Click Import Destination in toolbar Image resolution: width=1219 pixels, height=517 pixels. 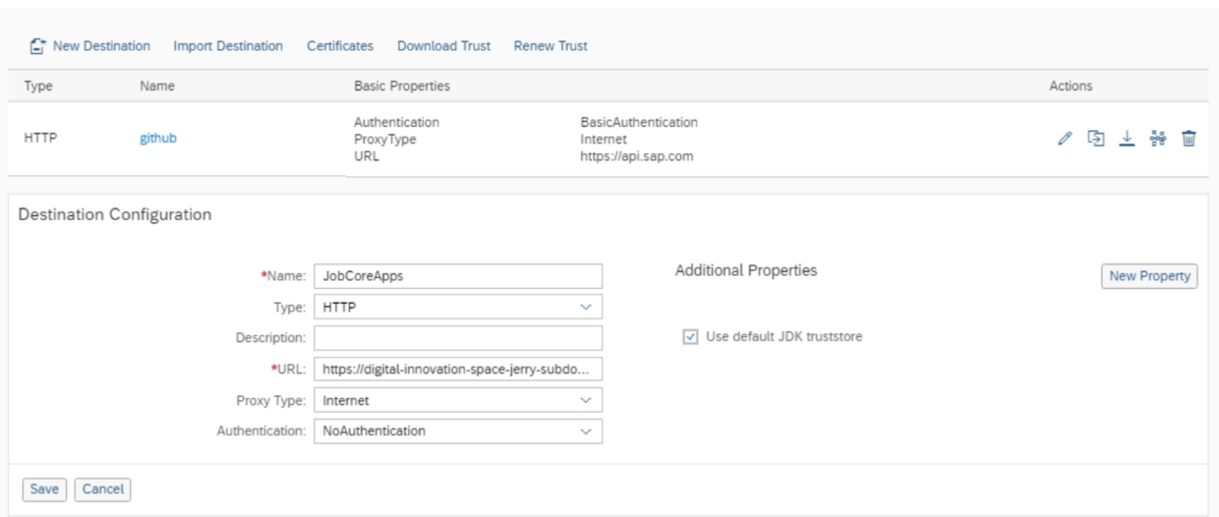point(228,46)
